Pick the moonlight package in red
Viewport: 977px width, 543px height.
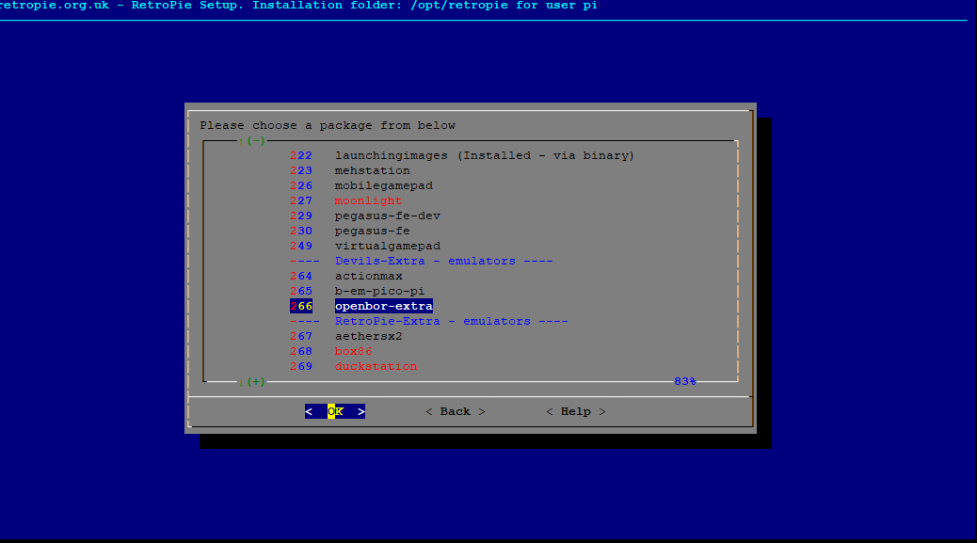click(x=368, y=200)
